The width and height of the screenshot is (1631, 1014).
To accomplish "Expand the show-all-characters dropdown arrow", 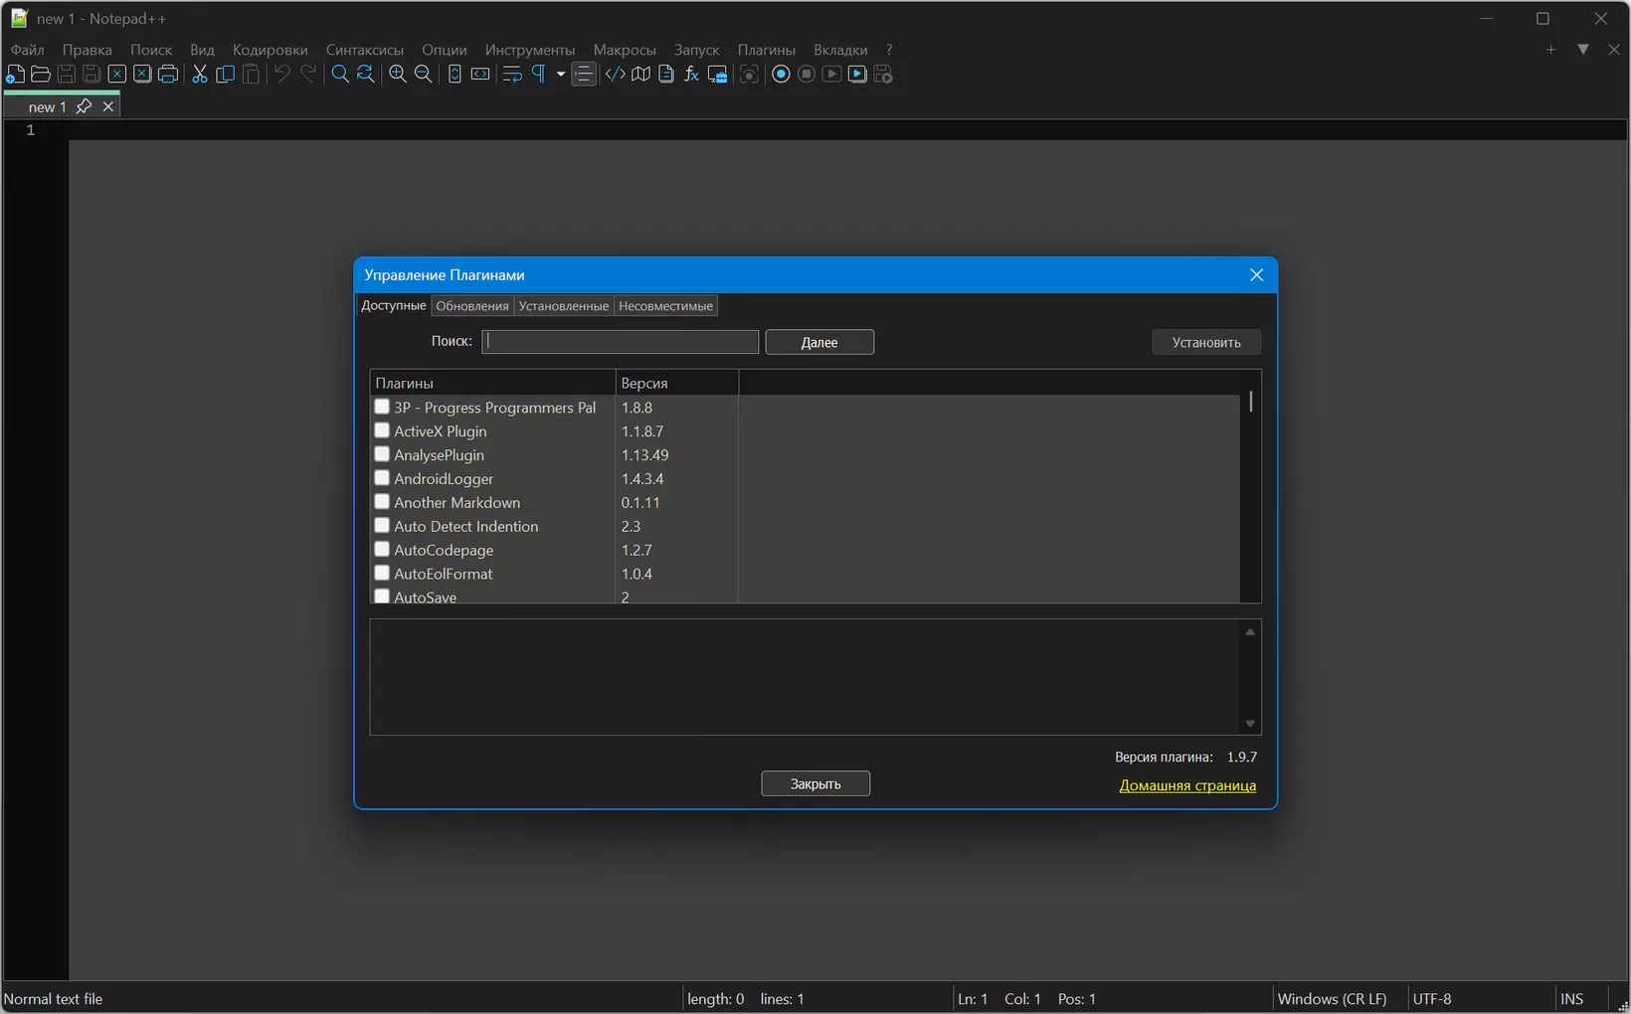I will (561, 75).
